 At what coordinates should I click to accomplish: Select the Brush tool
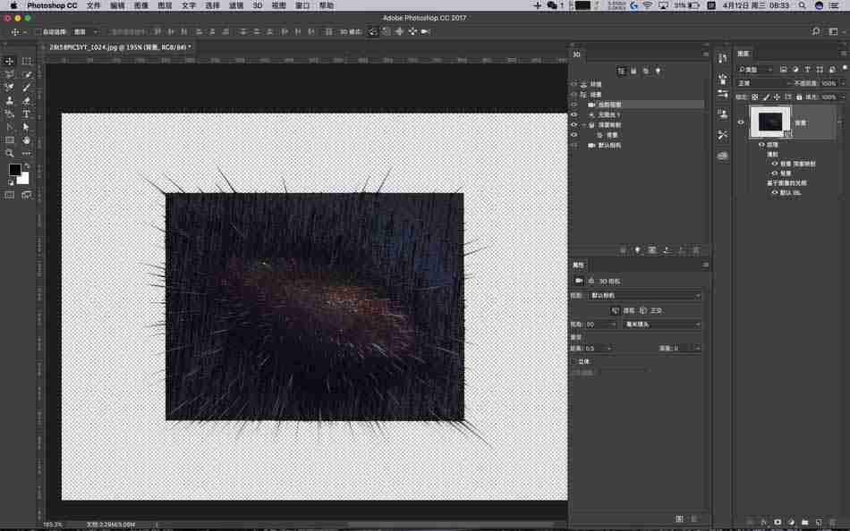tap(27, 88)
